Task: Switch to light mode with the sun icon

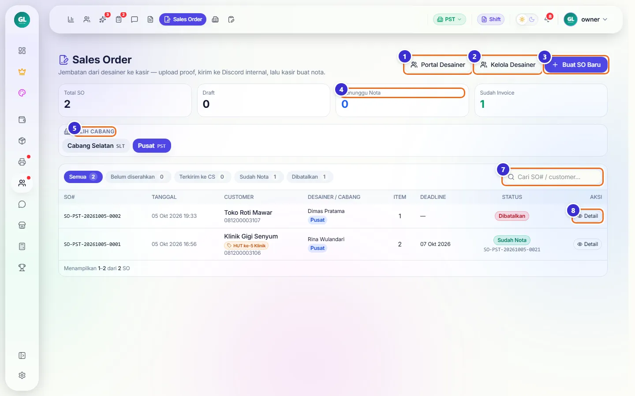Action: click(x=522, y=19)
